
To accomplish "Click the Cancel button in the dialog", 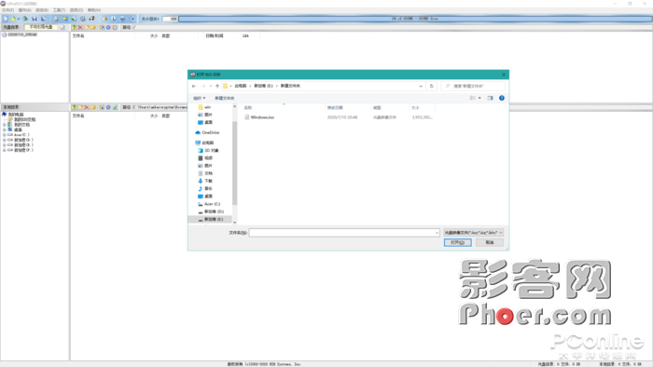I will point(490,242).
